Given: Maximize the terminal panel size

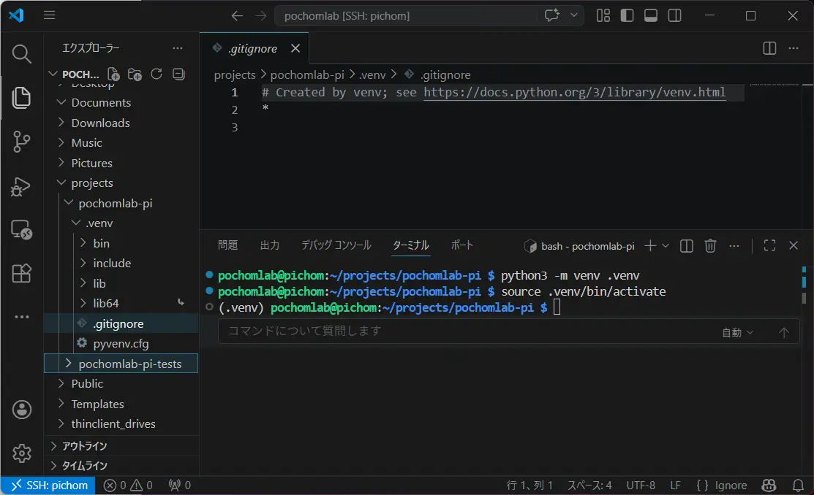Looking at the screenshot, I should click(x=769, y=246).
